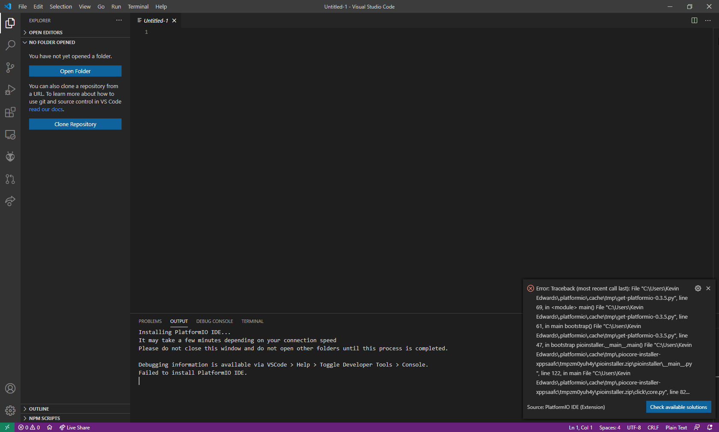The width and height of the screenshot is (719, 432).
Task: Open the Run and Debug view icon
Action: [x=10, y=90]
